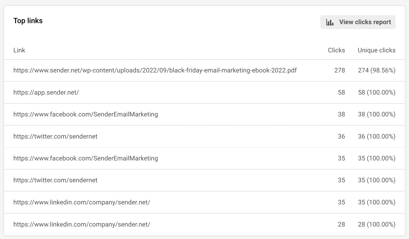Image resolution: width=409 pixels, height=239 pixels.
Task: Click the bar chart icon beside View clicks report
Action: (330, 22)
